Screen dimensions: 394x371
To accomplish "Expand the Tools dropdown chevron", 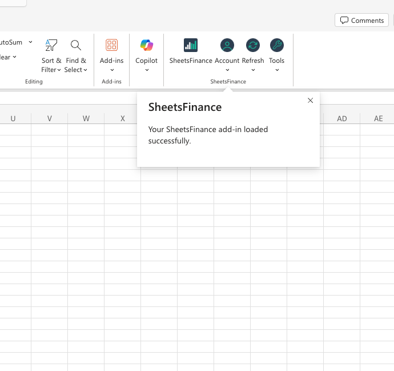I will coord(277,70).
